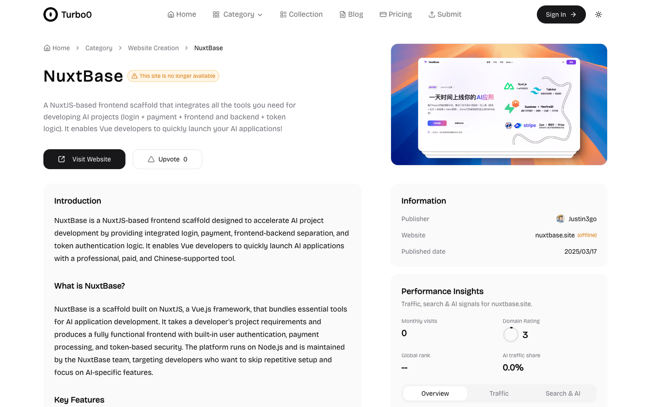This screenshot has height=407, width=651.
Task: Switch to the Traffic tab
Action: [499, 393]
